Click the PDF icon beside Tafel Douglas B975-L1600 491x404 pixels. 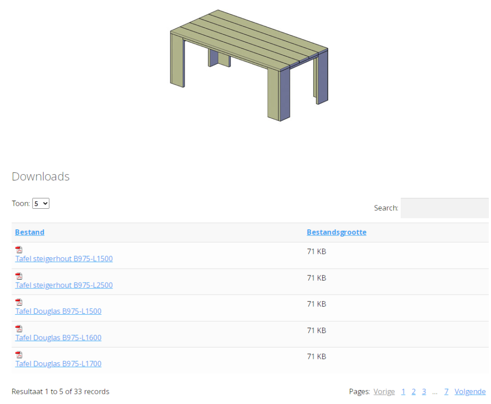tap(19, 328)
